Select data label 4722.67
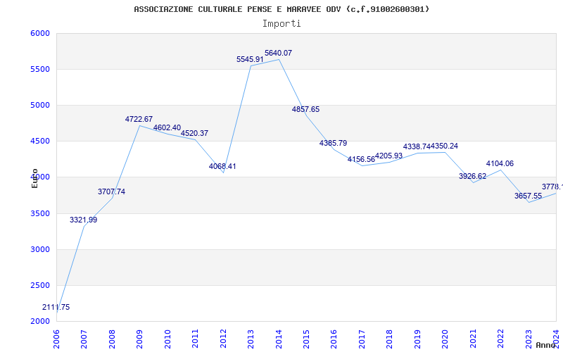 [x=139, y=119]
